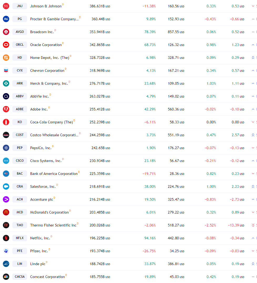Select market cap 386.631B USD

tap(100, 6)
